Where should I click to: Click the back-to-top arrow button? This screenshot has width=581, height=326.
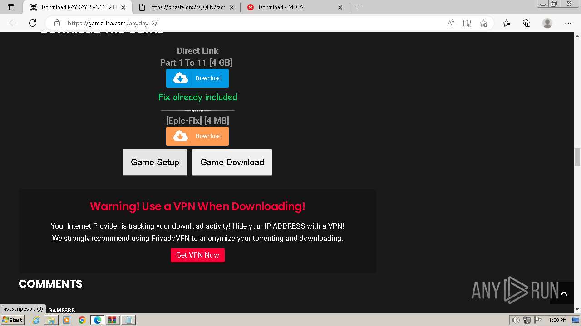point(564,293)
